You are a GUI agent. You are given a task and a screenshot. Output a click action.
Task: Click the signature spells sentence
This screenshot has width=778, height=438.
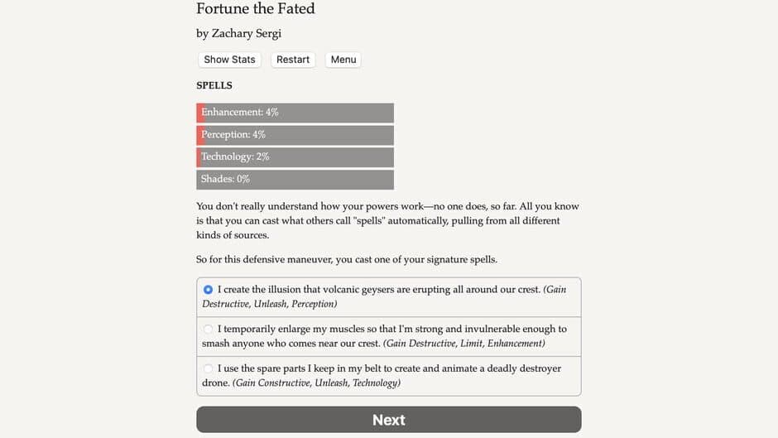(x=347, y=259)
